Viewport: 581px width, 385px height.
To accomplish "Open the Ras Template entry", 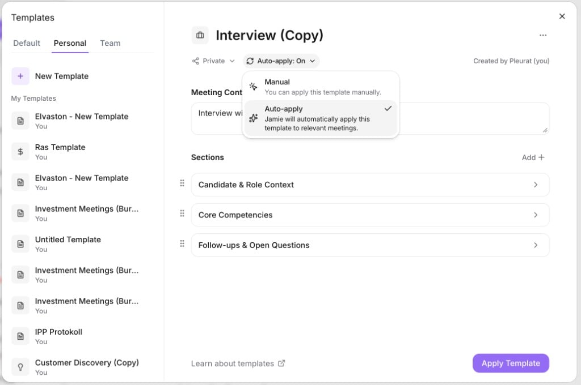I will (82, 152).
